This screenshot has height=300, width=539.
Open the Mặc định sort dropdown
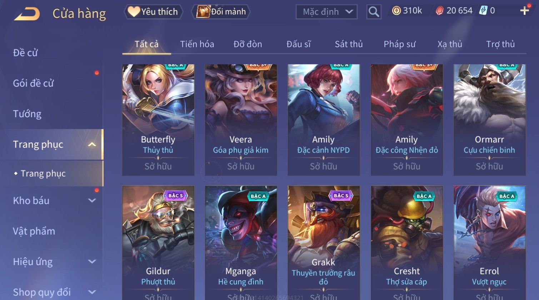326,12
